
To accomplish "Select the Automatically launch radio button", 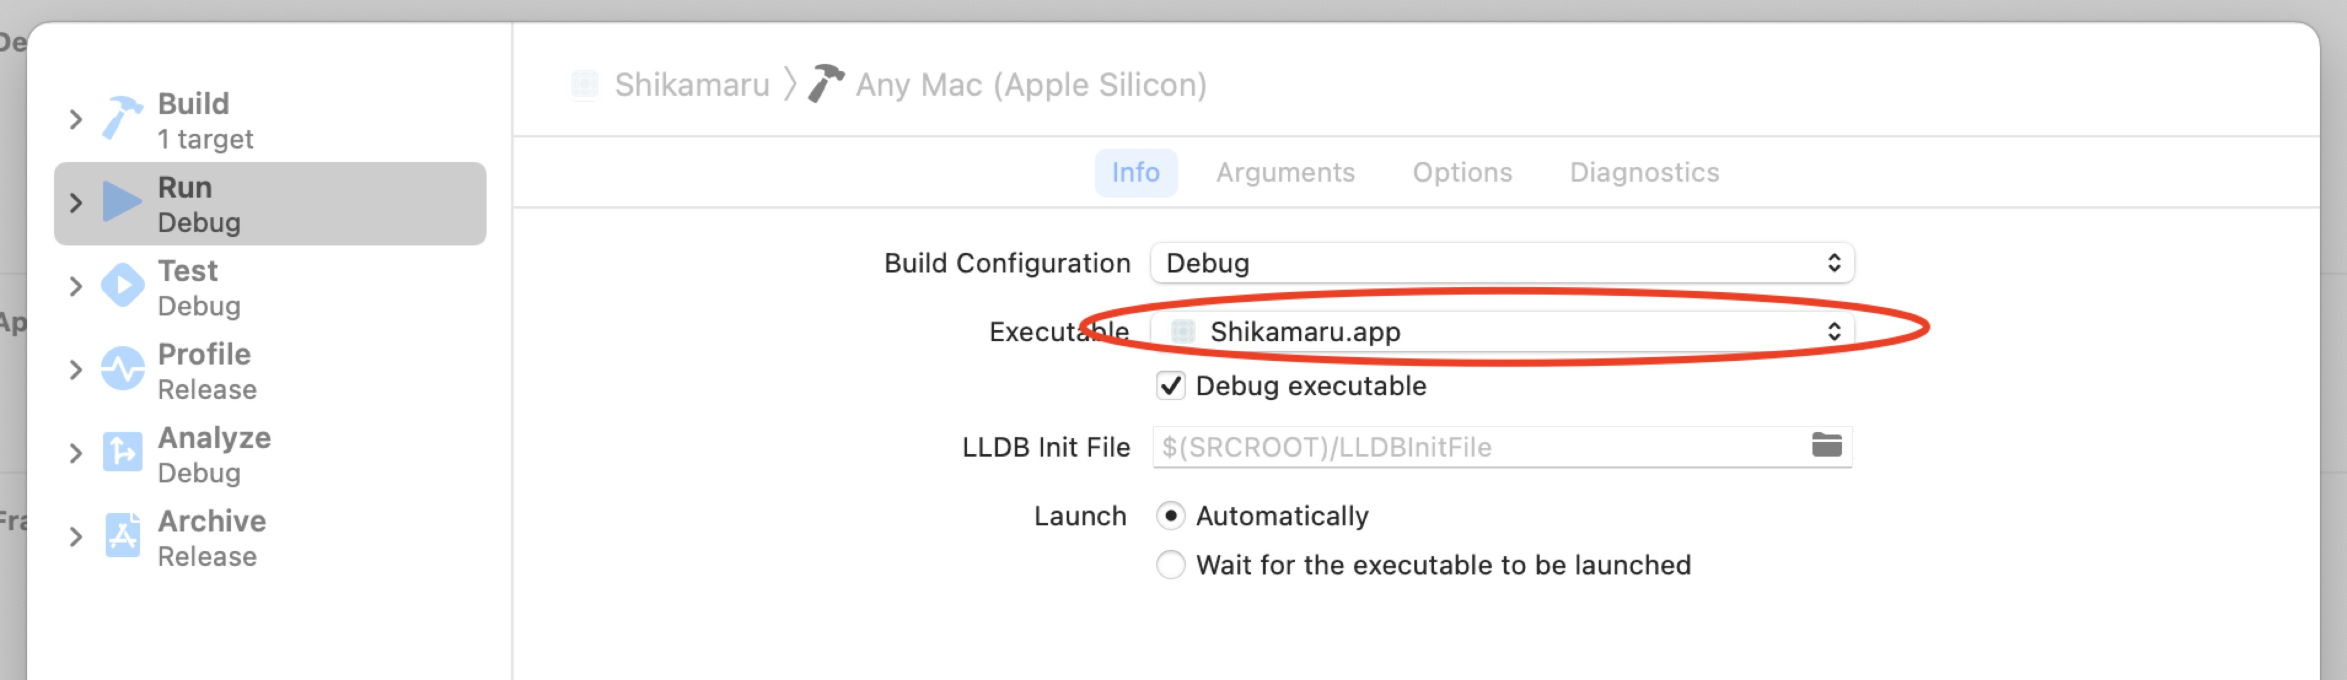I will click(1171, 516).
